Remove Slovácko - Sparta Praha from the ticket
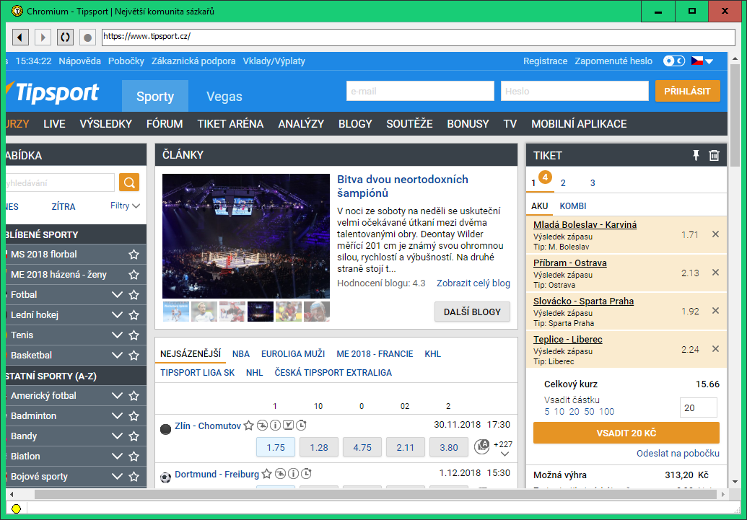 [715, 310]
